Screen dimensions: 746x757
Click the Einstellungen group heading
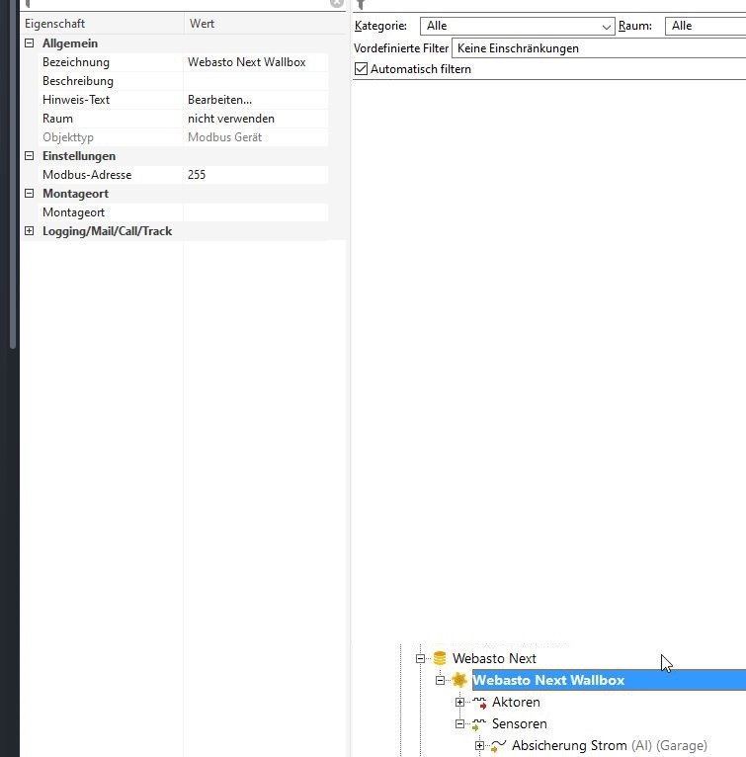[79, 156]
